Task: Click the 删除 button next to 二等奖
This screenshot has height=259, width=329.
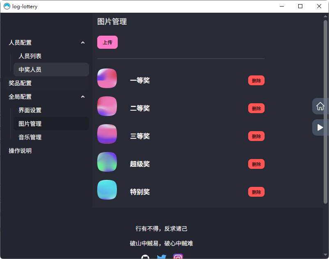Action: (x=256, y=108)
